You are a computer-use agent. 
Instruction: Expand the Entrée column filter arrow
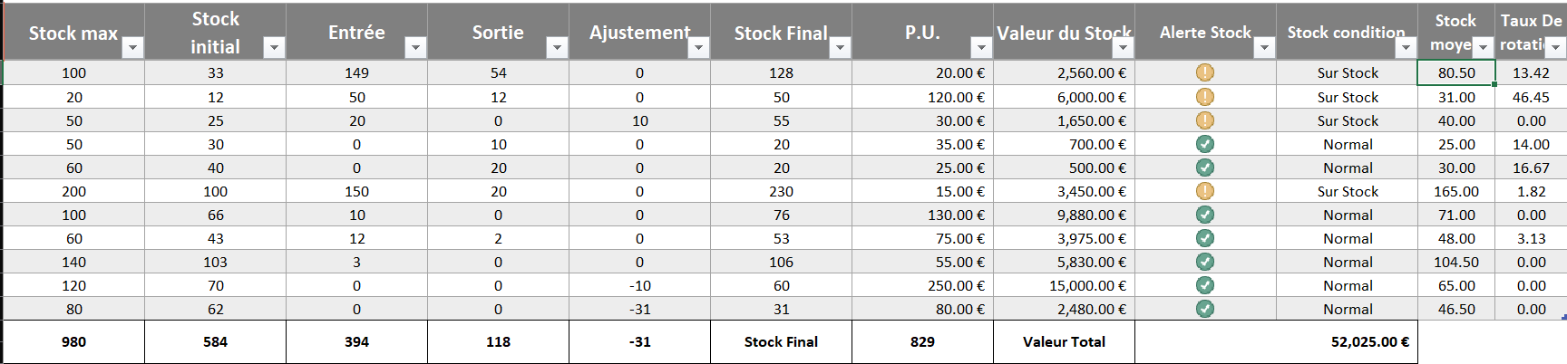tap(415, 48)
